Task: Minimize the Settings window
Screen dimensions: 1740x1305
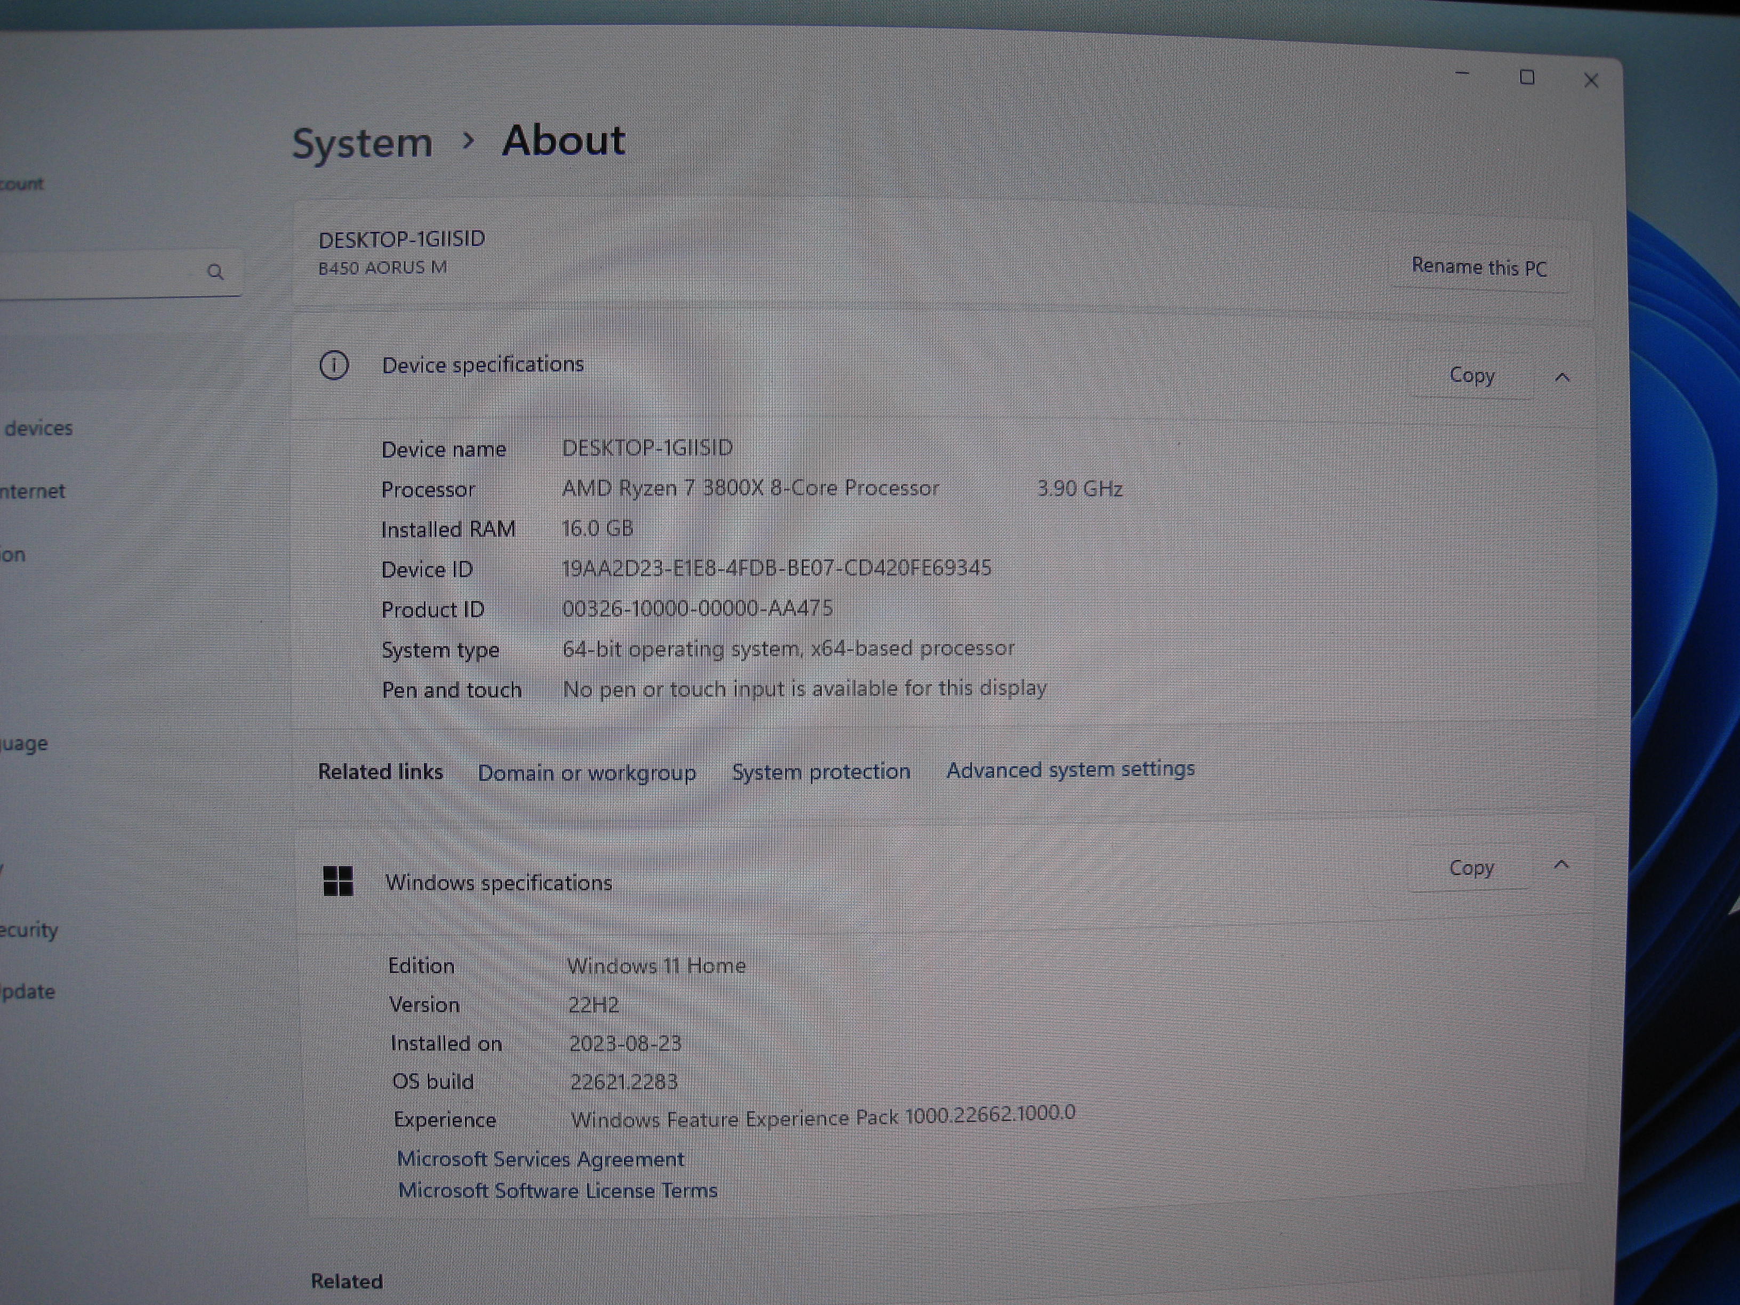Action: point(1463,74)
